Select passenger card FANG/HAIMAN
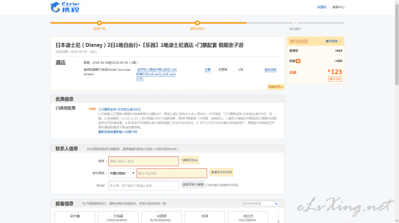 click(118, 217)
